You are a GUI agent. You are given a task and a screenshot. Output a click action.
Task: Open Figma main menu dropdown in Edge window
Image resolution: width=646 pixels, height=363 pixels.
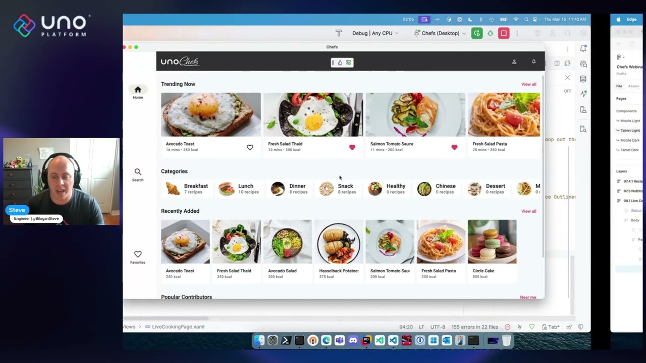click(621, 57)
